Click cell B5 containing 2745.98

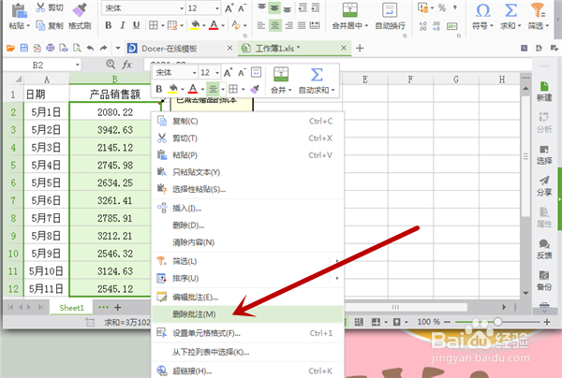115,166
